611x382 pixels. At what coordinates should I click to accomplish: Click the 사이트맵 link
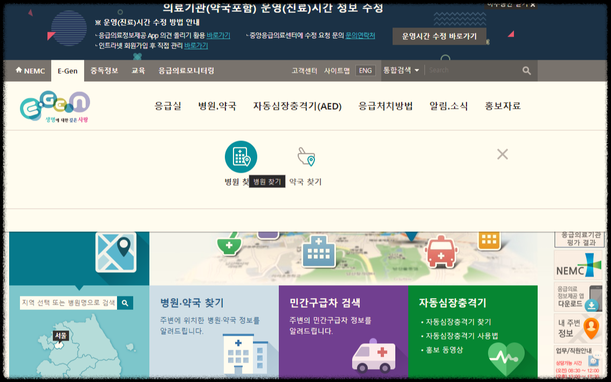[337, 70]
